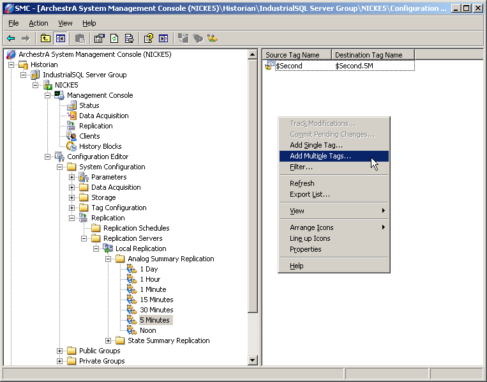Collapse the Management Console node
This screenshot has height=382, width=487.
point(47,95)
